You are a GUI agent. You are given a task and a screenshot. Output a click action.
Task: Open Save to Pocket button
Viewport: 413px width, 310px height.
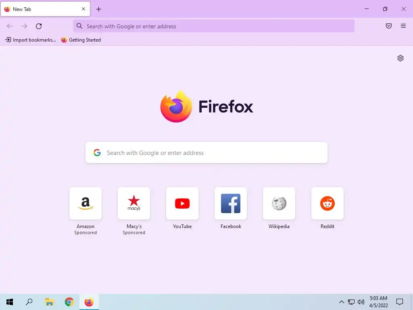coord(389,26)
